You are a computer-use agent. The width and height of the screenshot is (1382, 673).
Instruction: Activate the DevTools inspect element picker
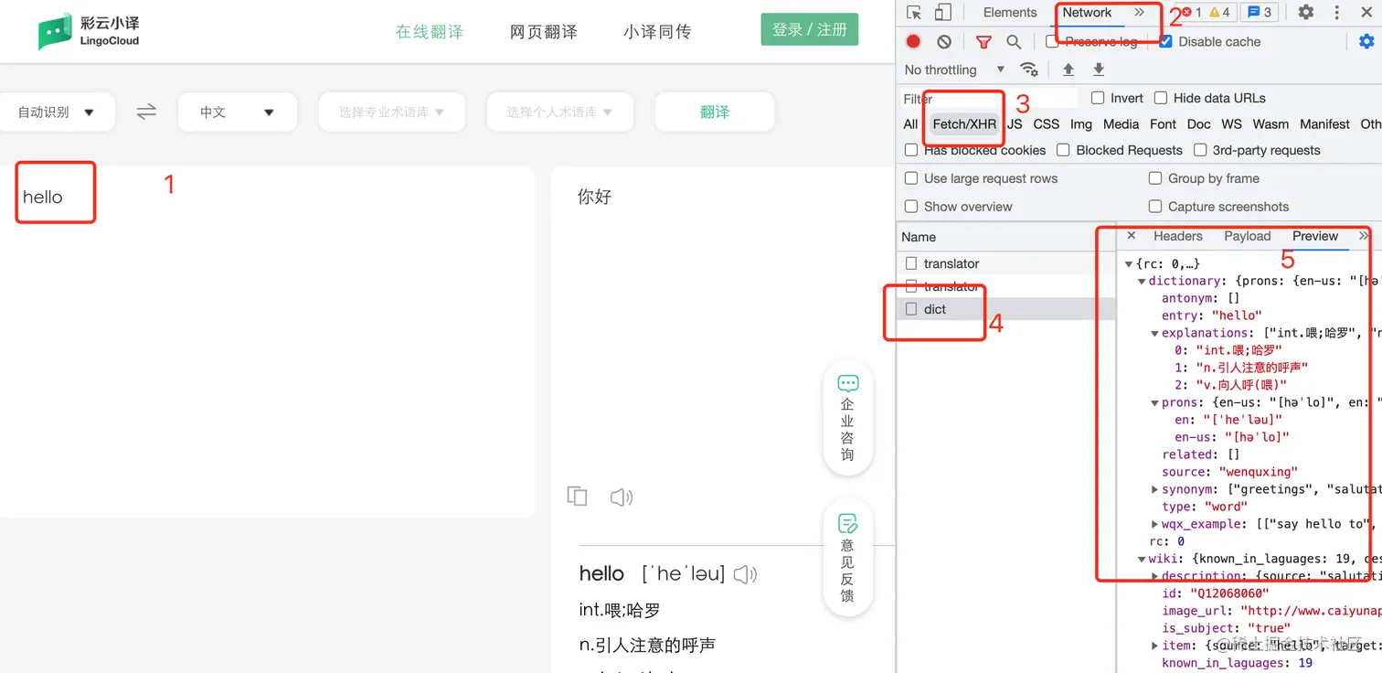[x=914, y=12]
